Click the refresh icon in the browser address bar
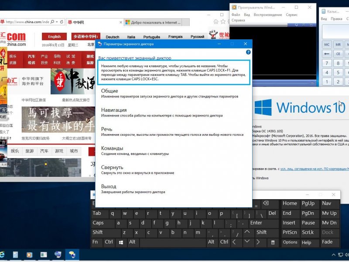 (x=62, y=22)
